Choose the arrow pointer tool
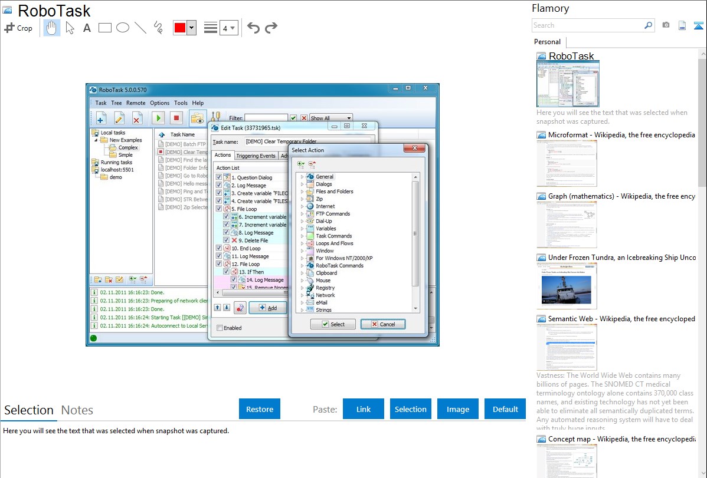707x478 pixels. pyautogui.click(x=70, y=28)
